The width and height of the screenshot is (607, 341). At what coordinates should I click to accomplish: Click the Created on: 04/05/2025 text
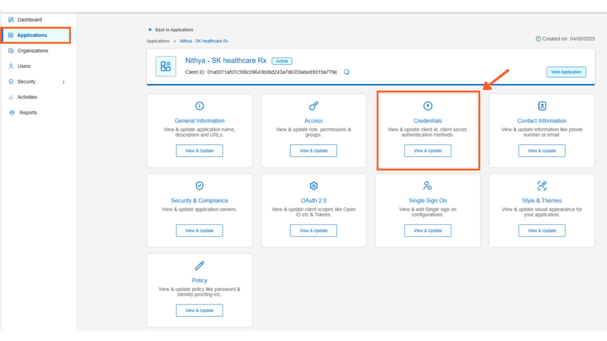point(569,39)
